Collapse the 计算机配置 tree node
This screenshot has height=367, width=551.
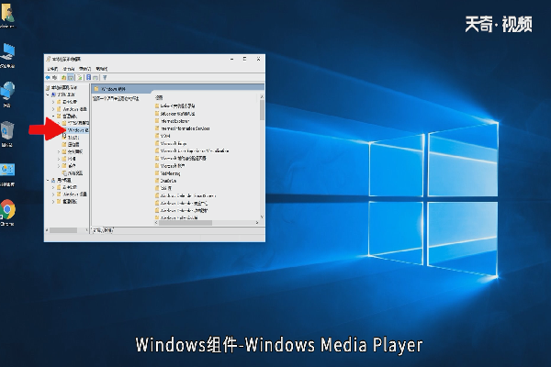(x=48, y=95)
